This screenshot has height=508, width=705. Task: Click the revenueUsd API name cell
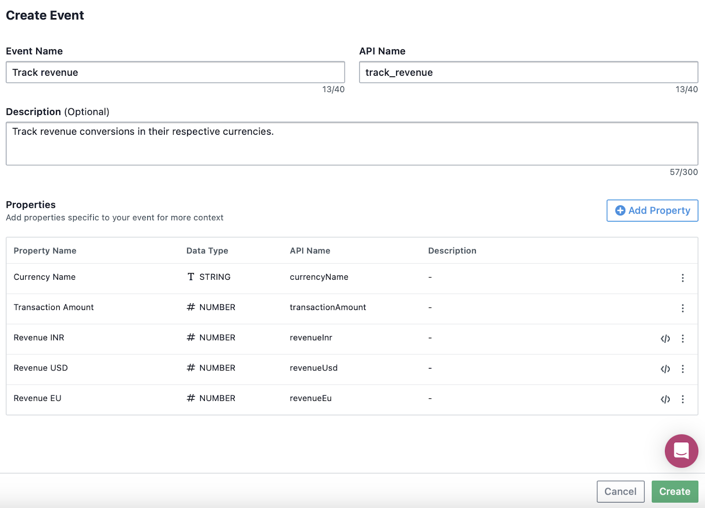(314, 368)
